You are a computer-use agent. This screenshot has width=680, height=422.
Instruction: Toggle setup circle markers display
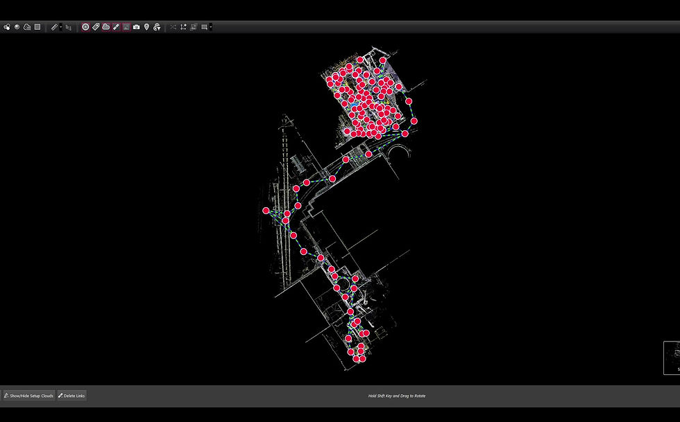click(x=85, y=27)
